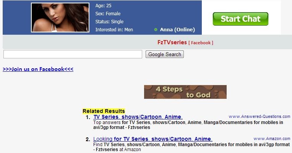Click the green Start Chat button
This screenshot has height=153, width=292.
click(240, 19)
